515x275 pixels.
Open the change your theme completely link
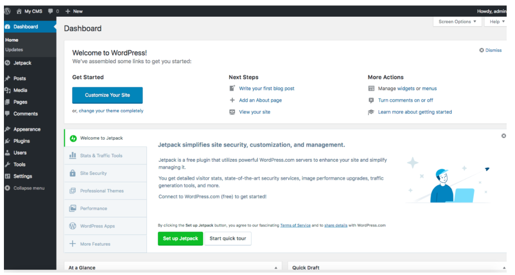111,111
